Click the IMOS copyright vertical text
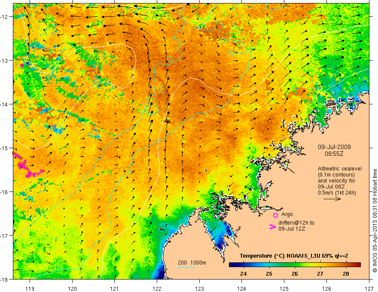The height and width of the screenshot is (292, 378). 375,220
